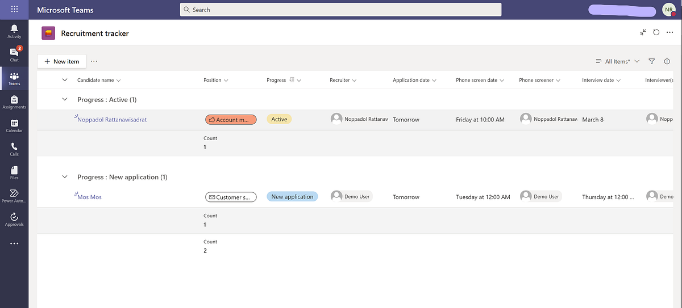Open the Candidate name column menu

coord(99,80)
